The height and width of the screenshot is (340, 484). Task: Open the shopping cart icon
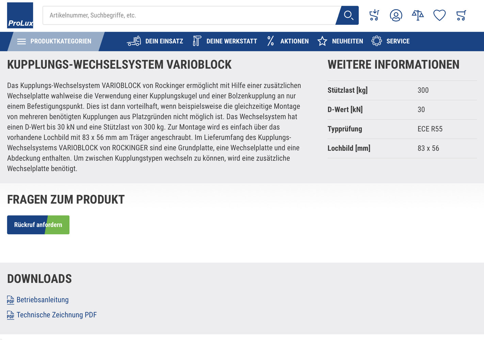(461, 15)
